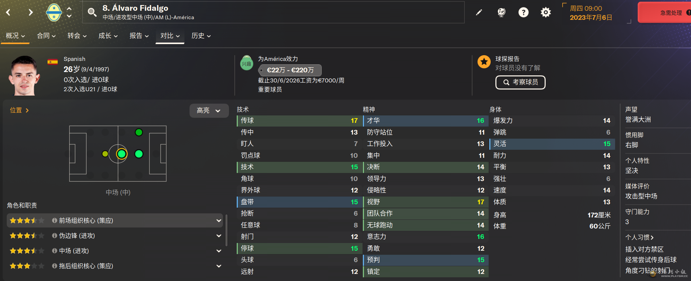Open the help question mark icon

click(523, 12)
